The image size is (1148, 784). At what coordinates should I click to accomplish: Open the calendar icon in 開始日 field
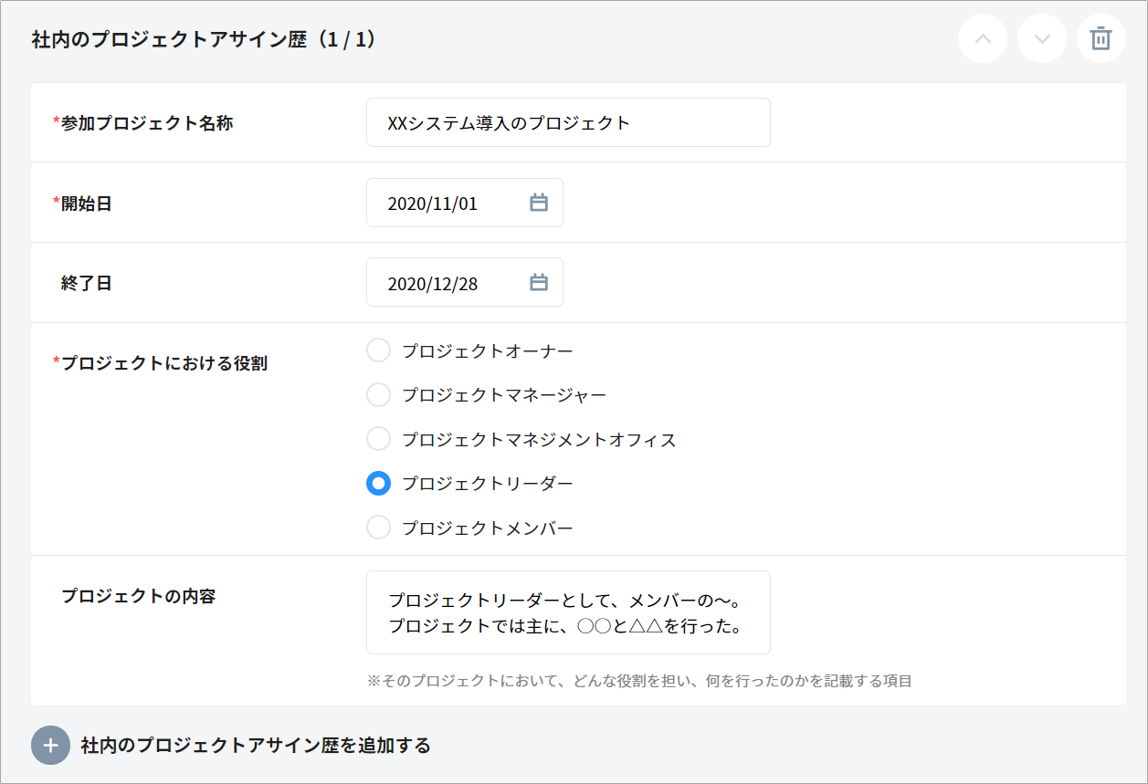pos(539,203)
